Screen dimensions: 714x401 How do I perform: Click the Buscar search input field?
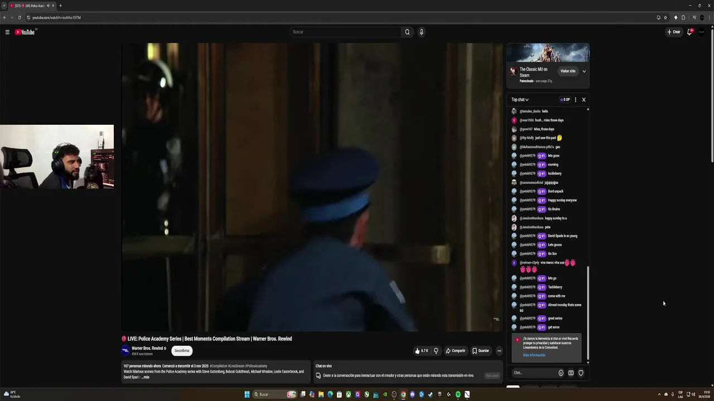click(x=345, y=32)
